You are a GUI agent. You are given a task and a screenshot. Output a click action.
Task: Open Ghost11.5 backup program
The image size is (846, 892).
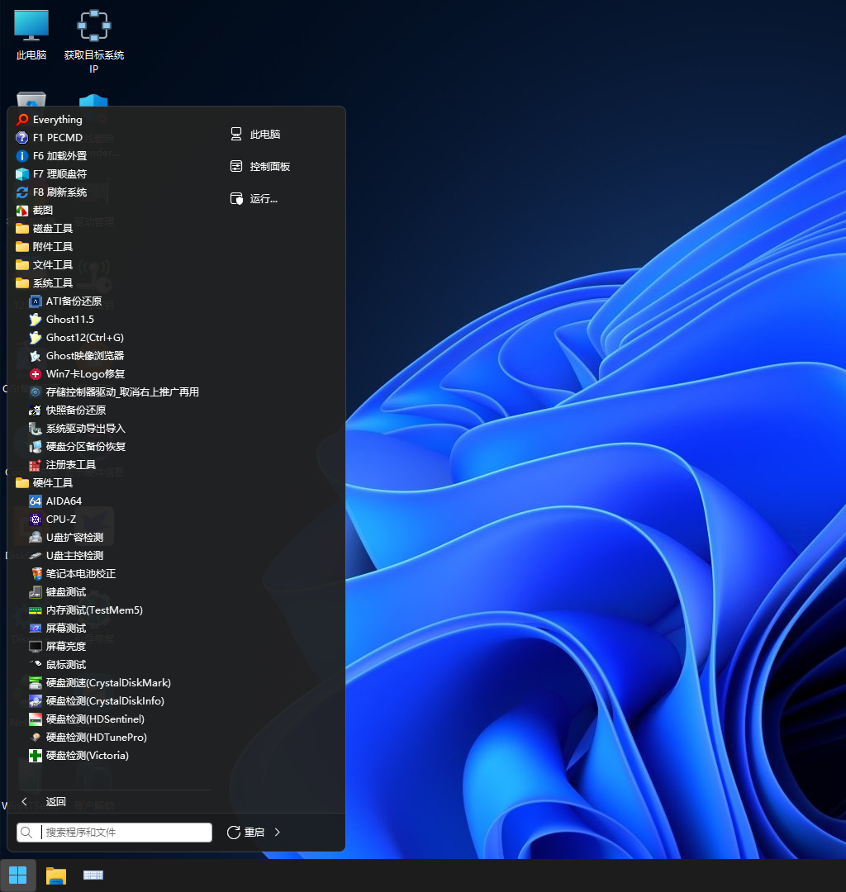[x=69, y=320]
